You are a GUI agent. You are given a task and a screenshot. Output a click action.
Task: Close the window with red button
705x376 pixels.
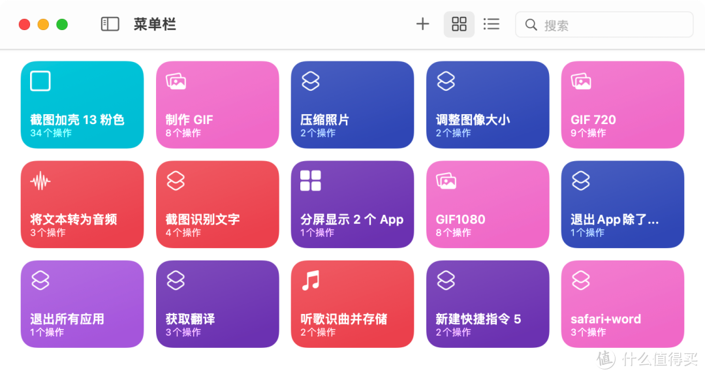(x=24, y=24)
